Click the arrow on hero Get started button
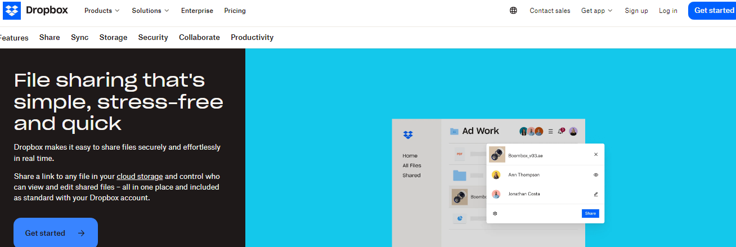This screenshot has width=736, height=247. point(82,233)
